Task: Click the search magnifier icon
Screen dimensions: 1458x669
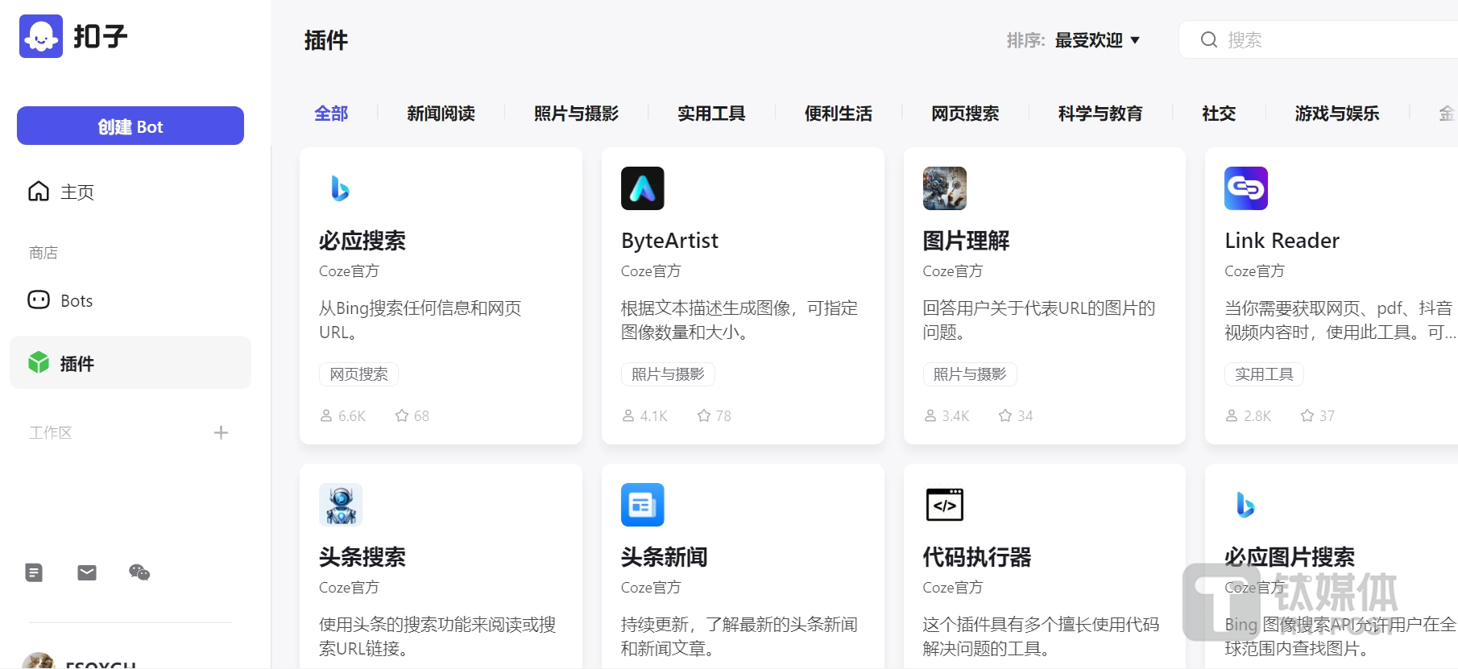Action: [1209, 39]
